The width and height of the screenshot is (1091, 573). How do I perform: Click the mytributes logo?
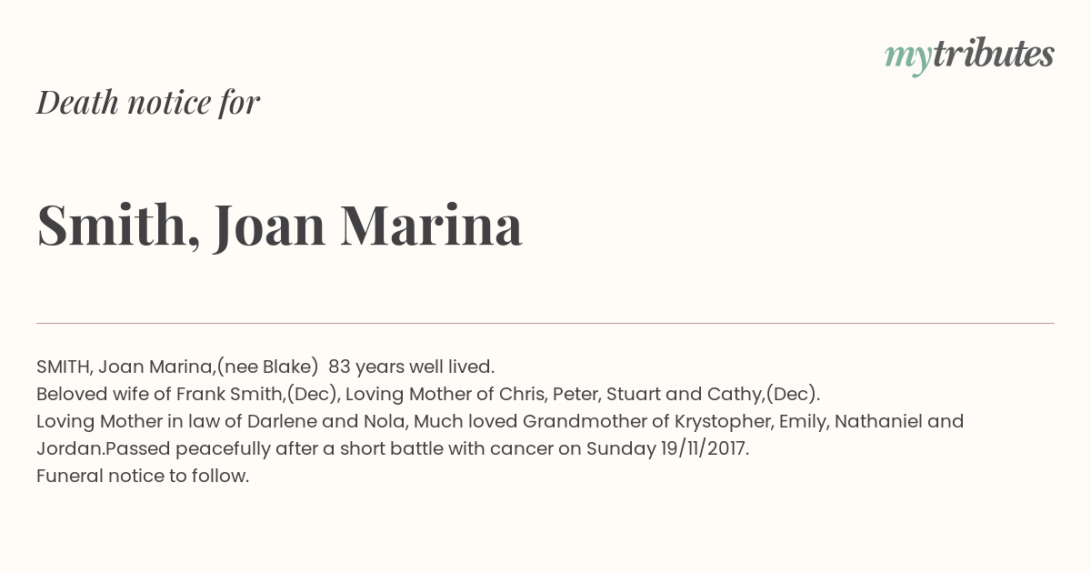[969, 55]
